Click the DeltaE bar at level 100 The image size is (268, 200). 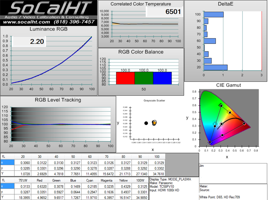[213, 14]
